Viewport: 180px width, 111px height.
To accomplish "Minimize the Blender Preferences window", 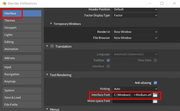I will 150,4.
